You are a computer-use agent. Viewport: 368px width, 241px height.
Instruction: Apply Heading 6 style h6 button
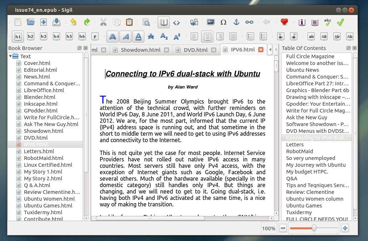coord(82,36)
